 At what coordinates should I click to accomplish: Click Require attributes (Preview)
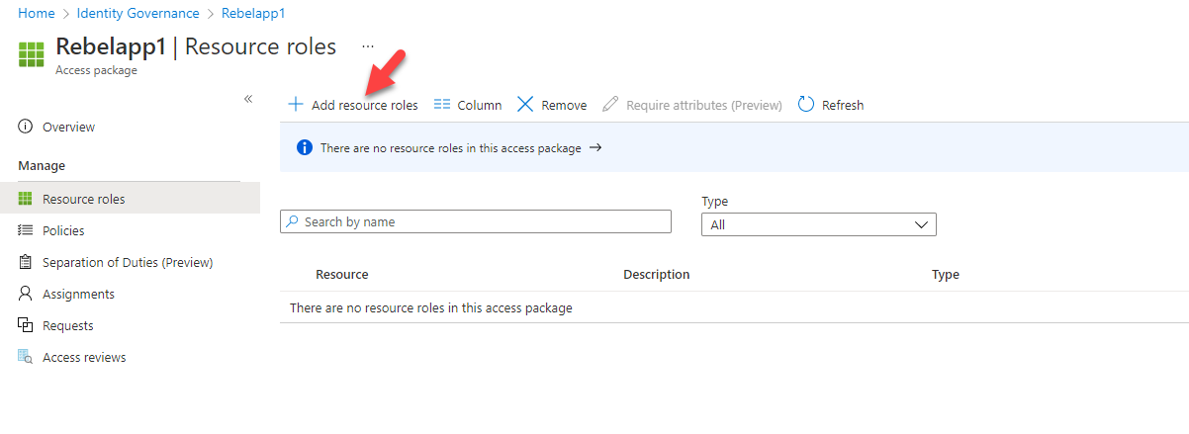click(691, 105)
